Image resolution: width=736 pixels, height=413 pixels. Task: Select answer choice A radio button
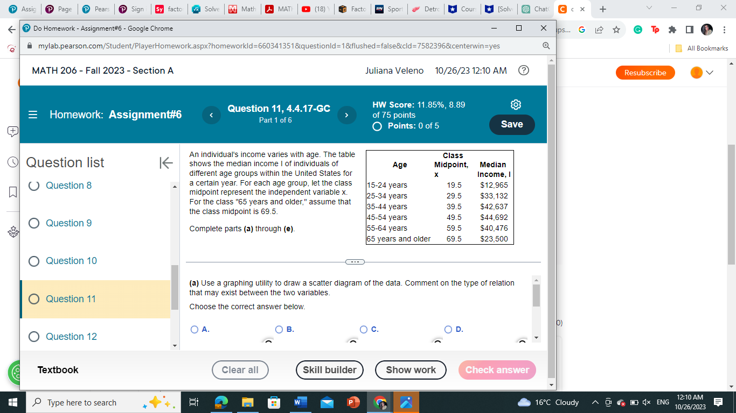[x=194, y=329]
